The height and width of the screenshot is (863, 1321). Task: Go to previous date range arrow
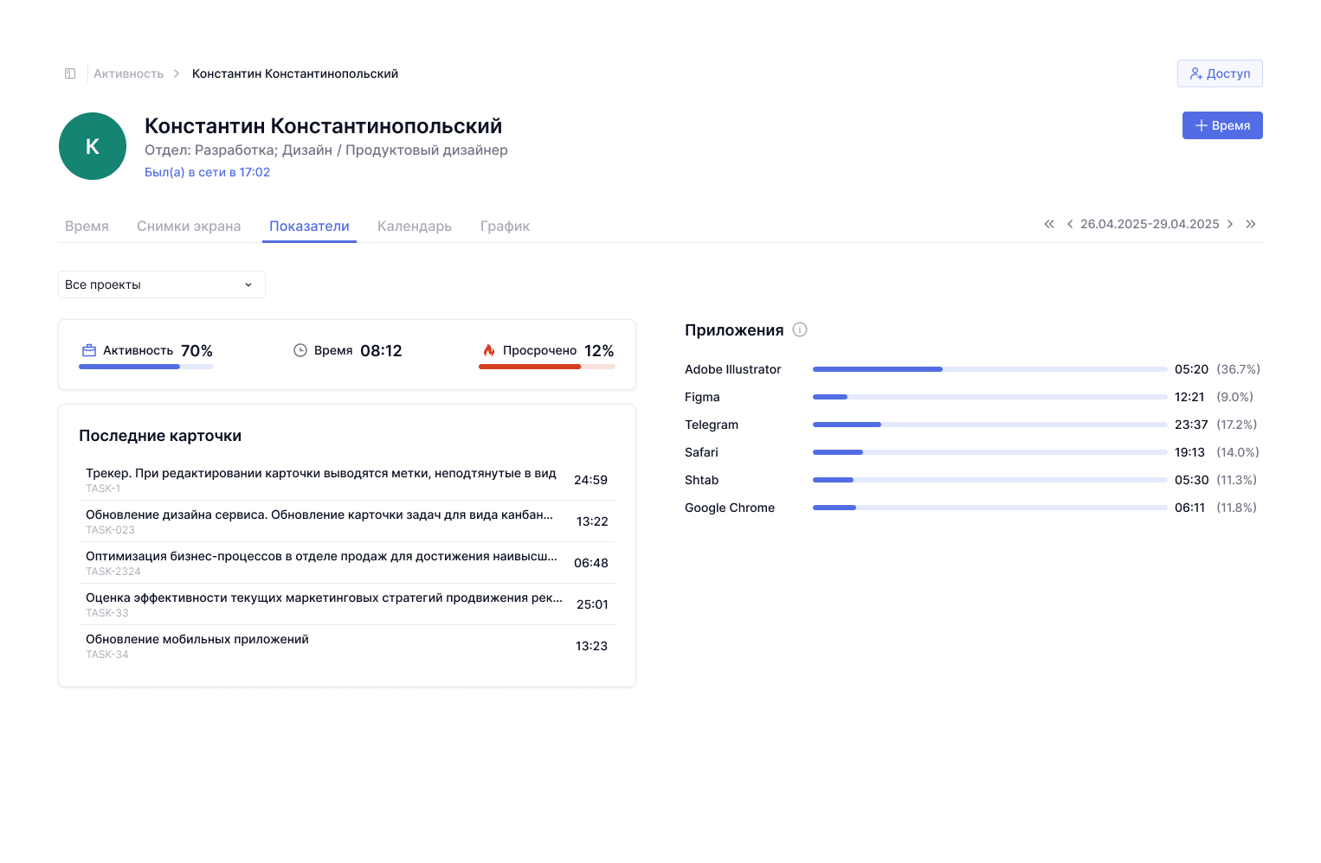[x=1070, y=224]
